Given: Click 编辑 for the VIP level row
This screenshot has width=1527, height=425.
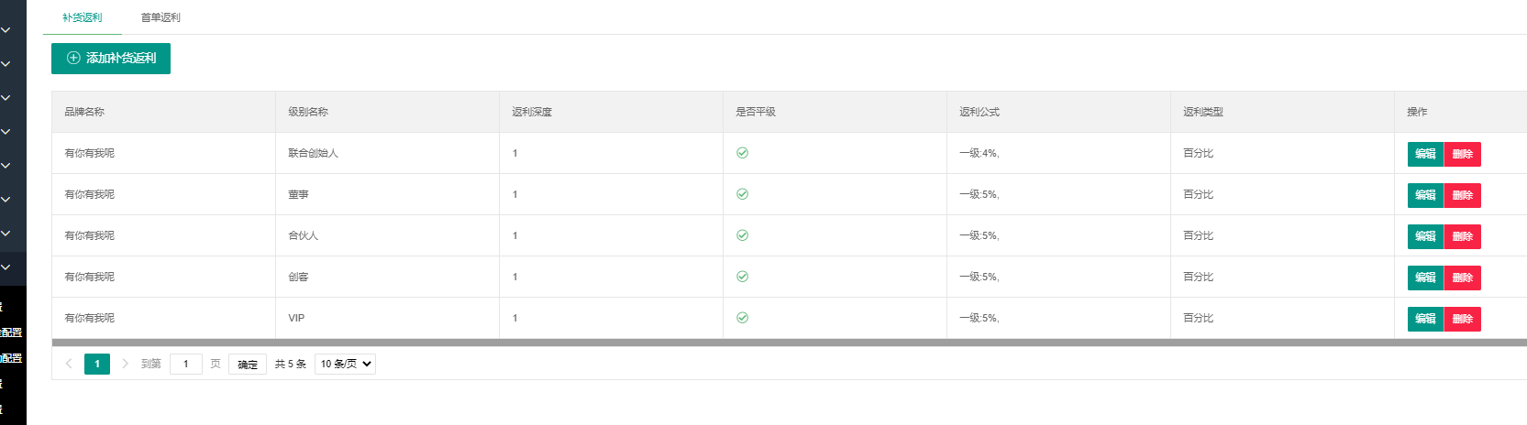Looking at the screenshot, I should [x=1425, y=319].
